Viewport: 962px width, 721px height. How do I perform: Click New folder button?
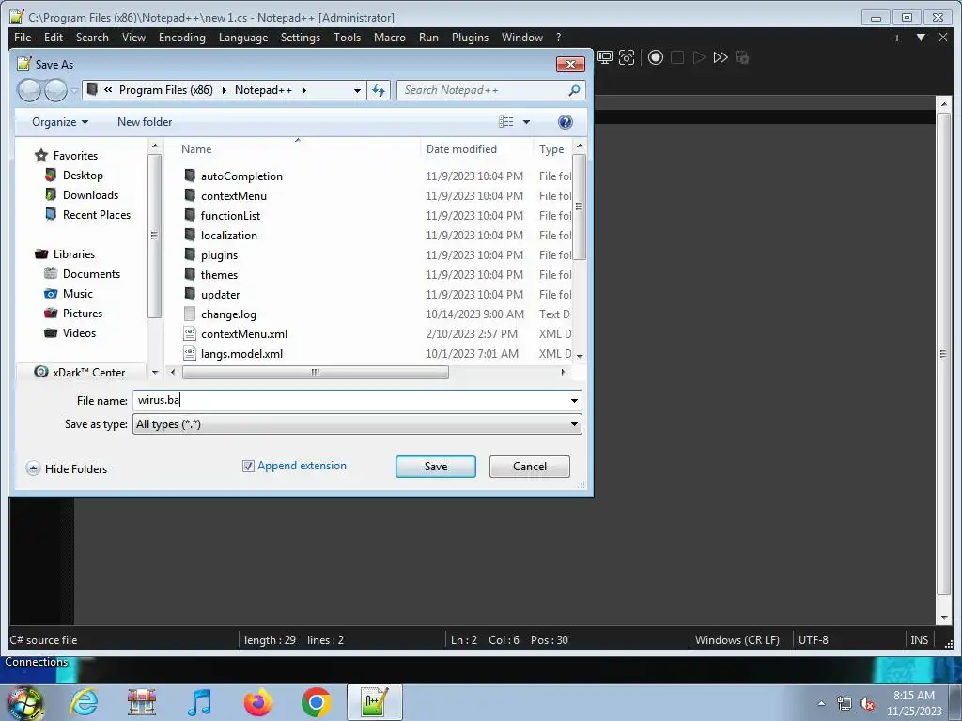tap(145, 122)
